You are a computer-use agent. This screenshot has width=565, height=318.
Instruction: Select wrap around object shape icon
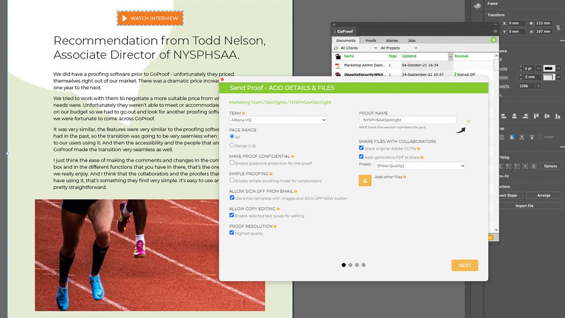pyautogui.click(x=512, y=137)
